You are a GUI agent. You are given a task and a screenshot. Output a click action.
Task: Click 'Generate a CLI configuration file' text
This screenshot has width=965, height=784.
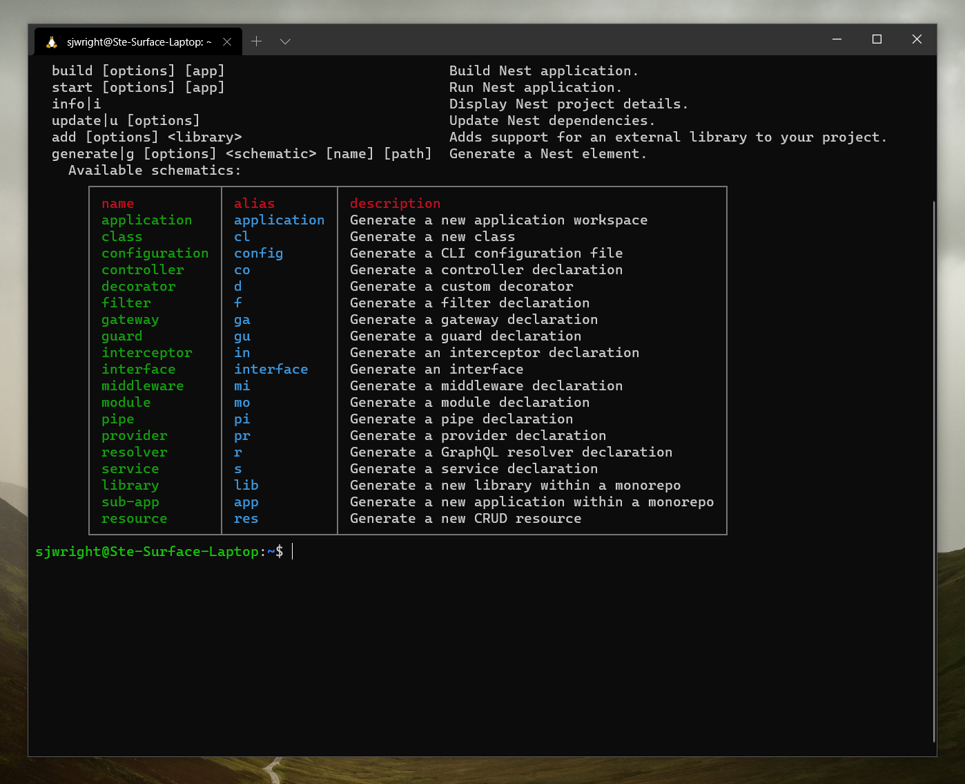coord(487,254)
